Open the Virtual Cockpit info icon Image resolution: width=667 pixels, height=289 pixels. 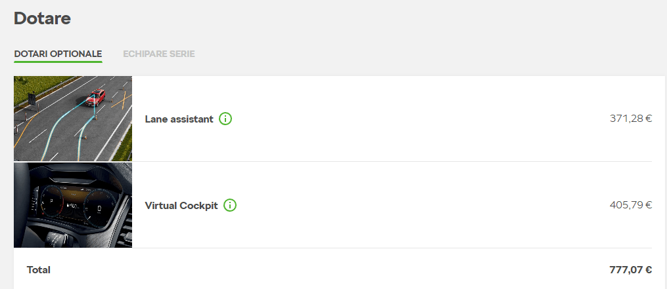pyautogui.click(x=230, y=205)
